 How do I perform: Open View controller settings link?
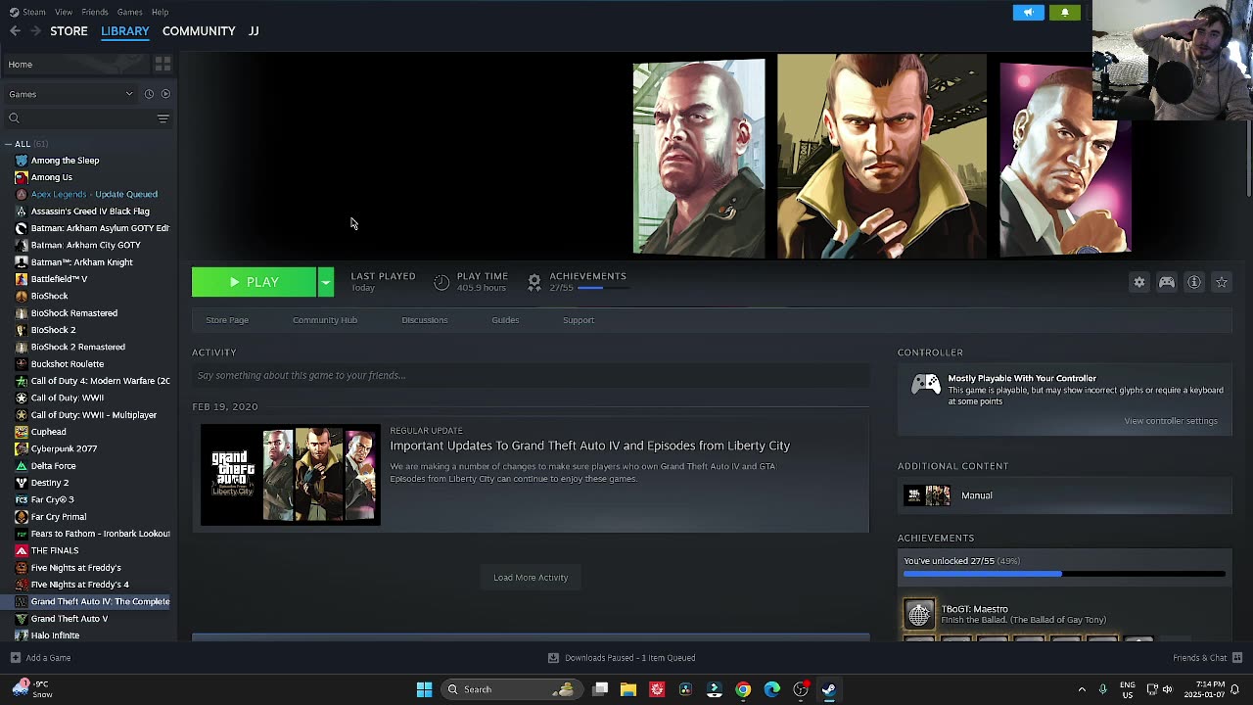pyautogui.click(x=1171, y=421)
